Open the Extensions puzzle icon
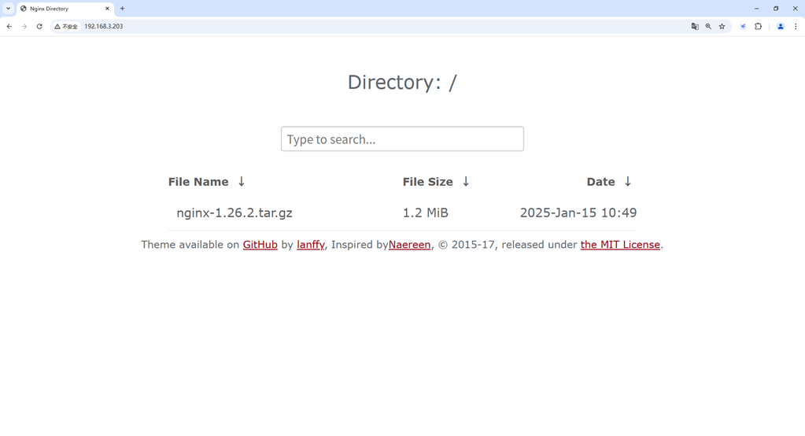This screenshot has width=805, height=436. click(x=759, y=26)
